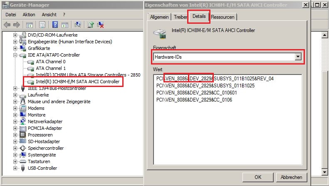Click the Netzwerkadapter category icon
Image resolution: width=329 pixels, height=186 pixels.
tap(22, 122)
